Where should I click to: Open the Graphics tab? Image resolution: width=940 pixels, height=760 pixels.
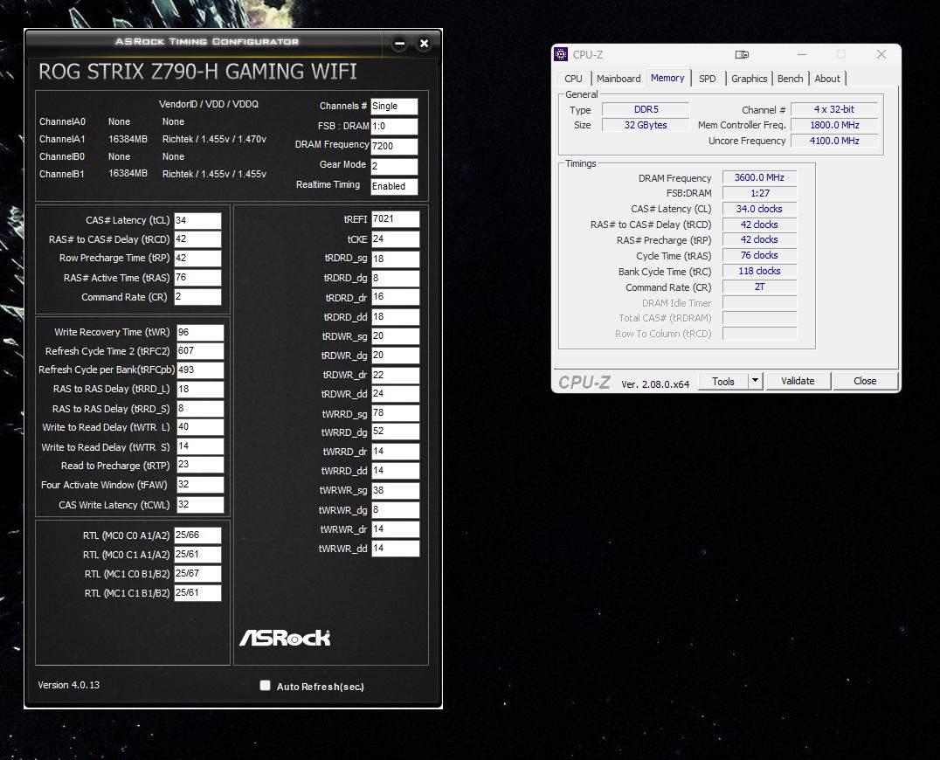click(749, 79)
